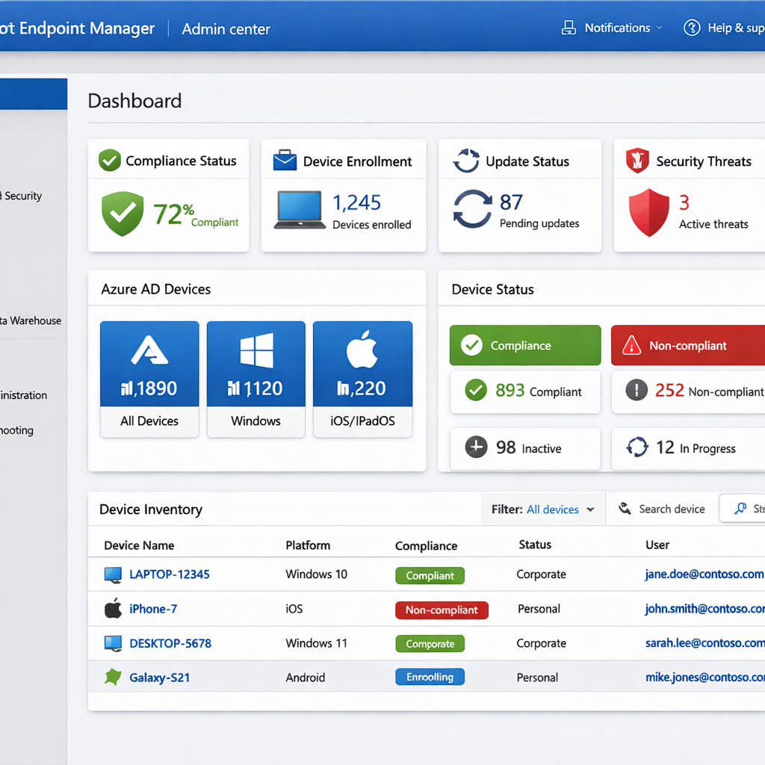The height and width of the screenshot is (765, 765).
Task: Click the warning triangle in Non-compliant button
Action: coord(631,345)
